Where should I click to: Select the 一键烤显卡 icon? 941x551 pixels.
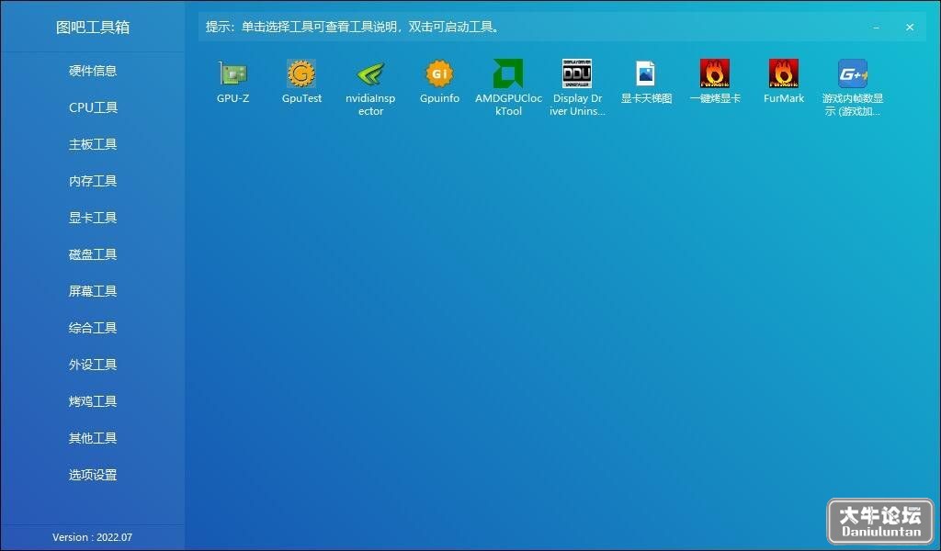(715, 73)
